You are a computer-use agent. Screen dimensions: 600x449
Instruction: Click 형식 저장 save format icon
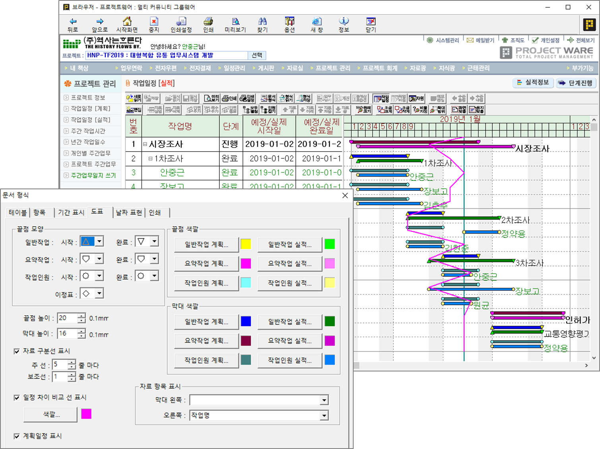pyautogui.click(x=303, y=98)
